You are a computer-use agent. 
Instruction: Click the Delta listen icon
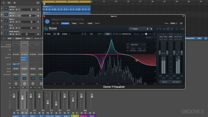(45, 34)
